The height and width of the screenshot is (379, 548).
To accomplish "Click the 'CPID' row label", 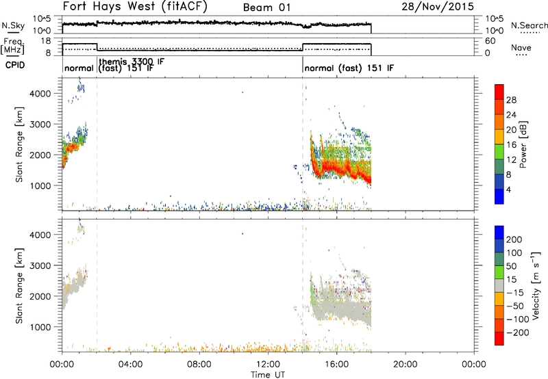I will tap(15, 65).
